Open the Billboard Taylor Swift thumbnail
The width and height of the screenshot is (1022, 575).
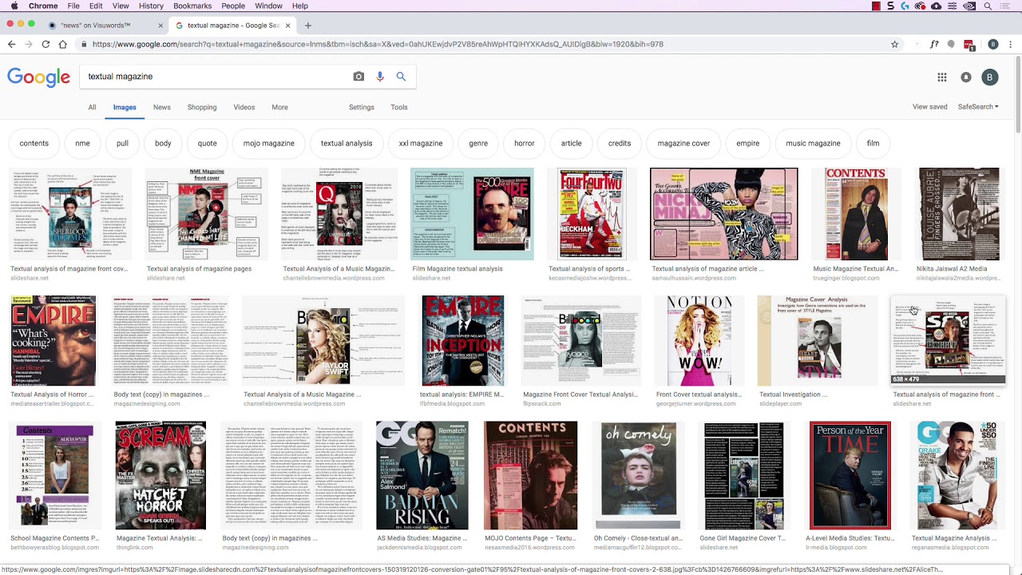point(324,341)
